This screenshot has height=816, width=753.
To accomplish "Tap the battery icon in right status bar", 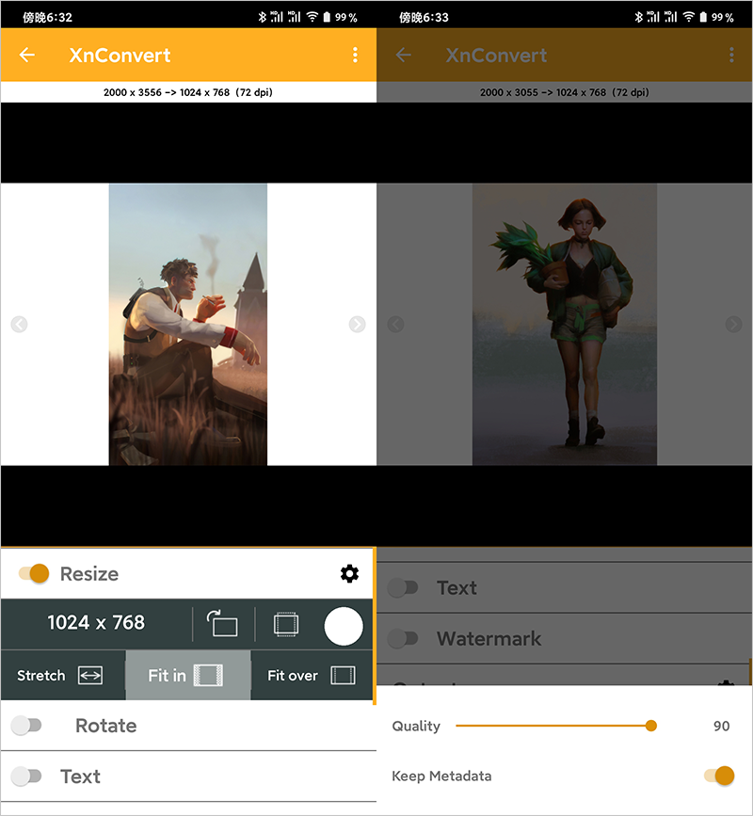I will (x=703, y=17).
